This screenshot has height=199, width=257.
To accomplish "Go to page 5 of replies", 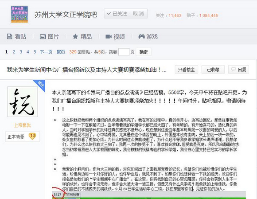I will tap(35, 52).
